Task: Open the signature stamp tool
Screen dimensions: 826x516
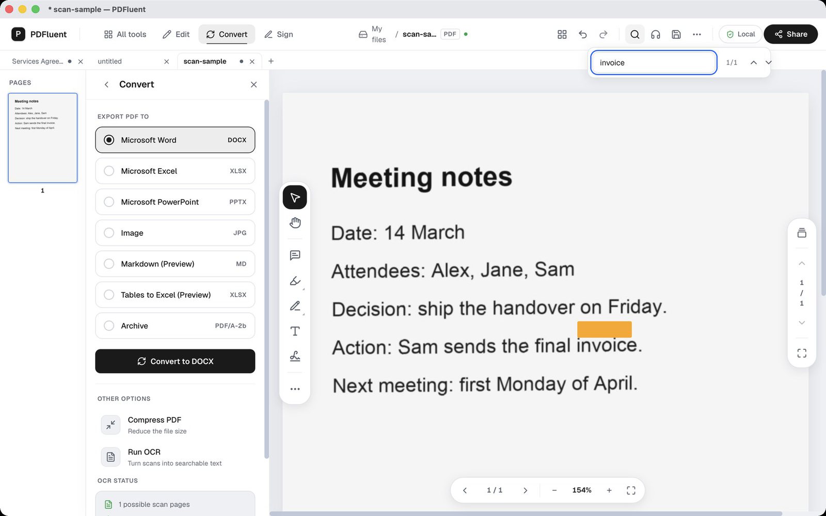Action: click(295, 356)
